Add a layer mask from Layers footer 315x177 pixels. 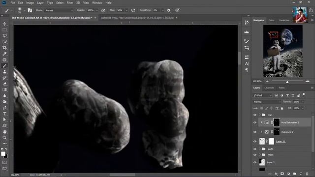[x=282, y=174]
